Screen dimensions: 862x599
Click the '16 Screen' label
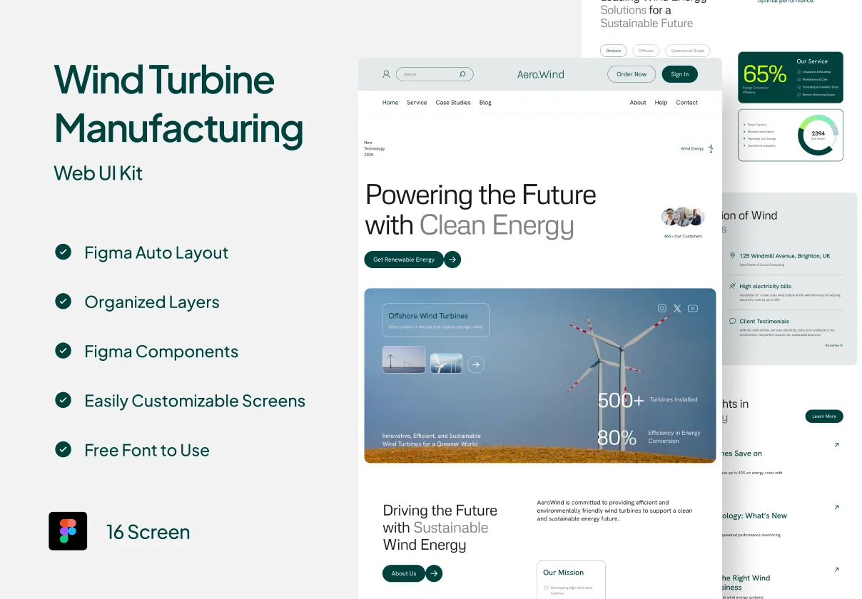(x=148, y=532)
